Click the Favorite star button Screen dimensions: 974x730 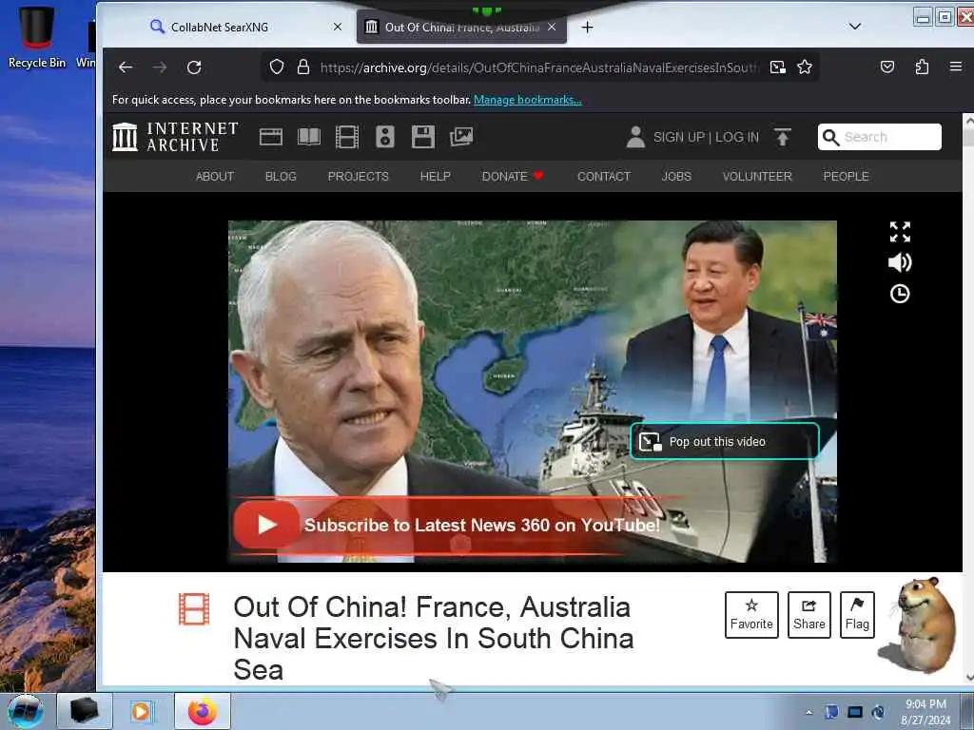(x=751, y=615)
